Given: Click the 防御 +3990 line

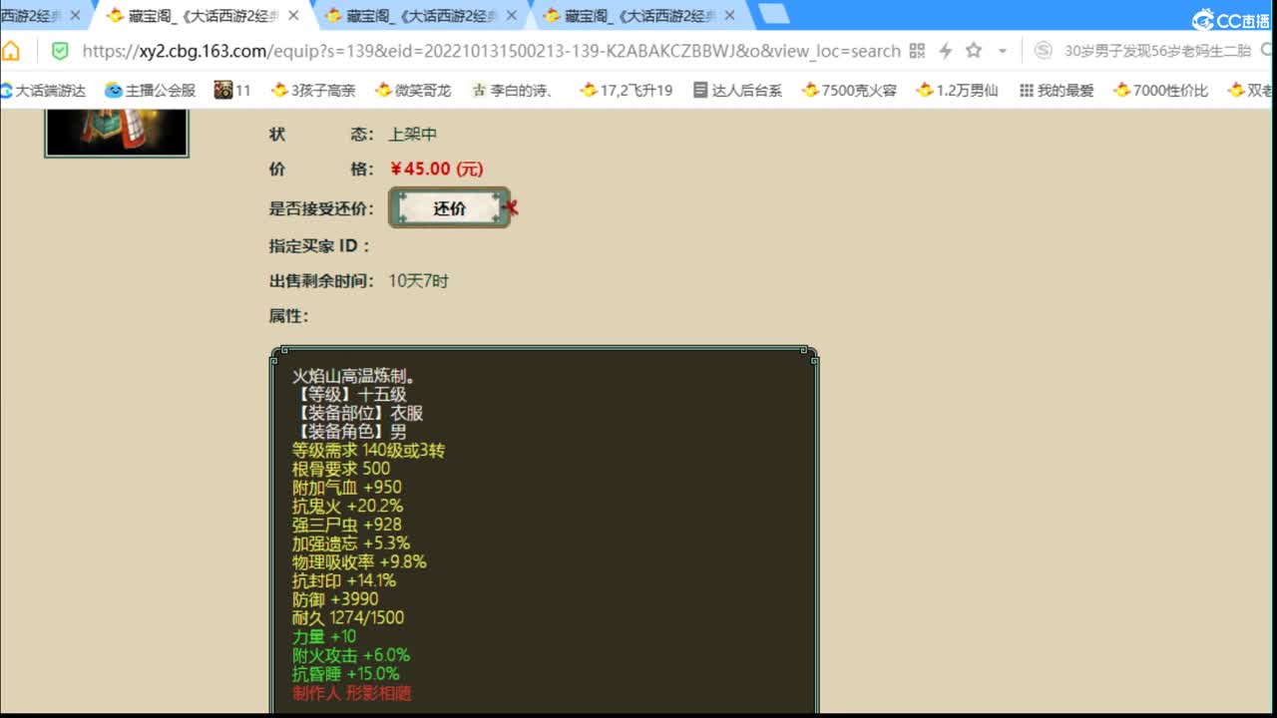Looking at the screenshot, I should (x=335, y=599).
